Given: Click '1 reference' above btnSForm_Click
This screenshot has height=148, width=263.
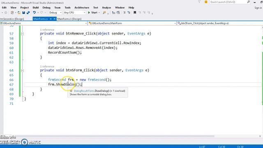Looking at the screenshot, I should 47,67.
